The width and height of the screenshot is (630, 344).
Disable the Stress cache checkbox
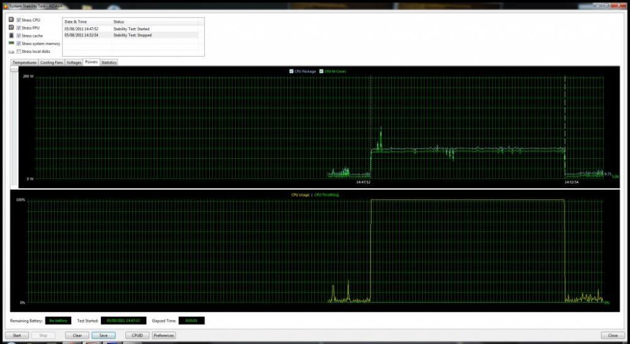tap(19, 36)
